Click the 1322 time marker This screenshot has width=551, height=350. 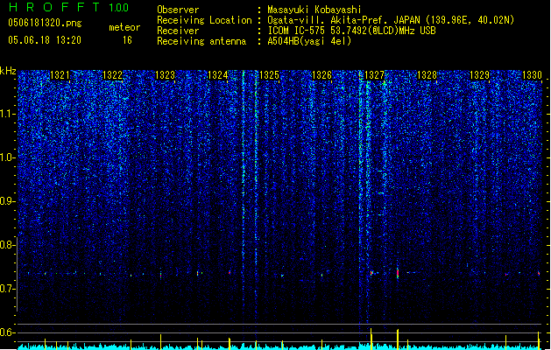112,75
